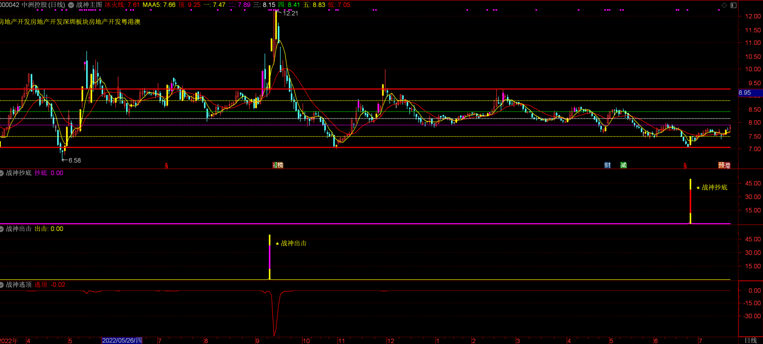Click the star icon beside 战神抄底 signal
Image resolution: width=763 pixels, height=344 pixels.
(x=698, y=188)
